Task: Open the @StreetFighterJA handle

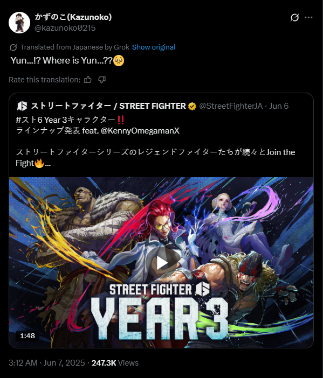Action: pyautogui.click(x=231, y=106)
